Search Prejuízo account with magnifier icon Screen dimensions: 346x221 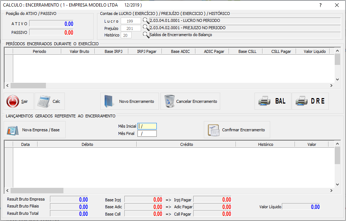(x=146, y=28)
